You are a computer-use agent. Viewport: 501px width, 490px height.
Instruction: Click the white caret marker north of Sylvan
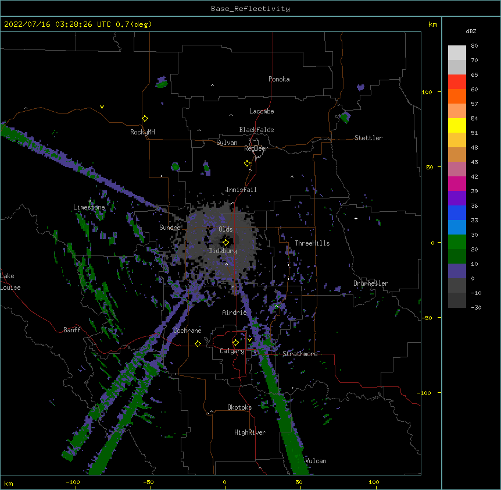click(x=199, y=130)
